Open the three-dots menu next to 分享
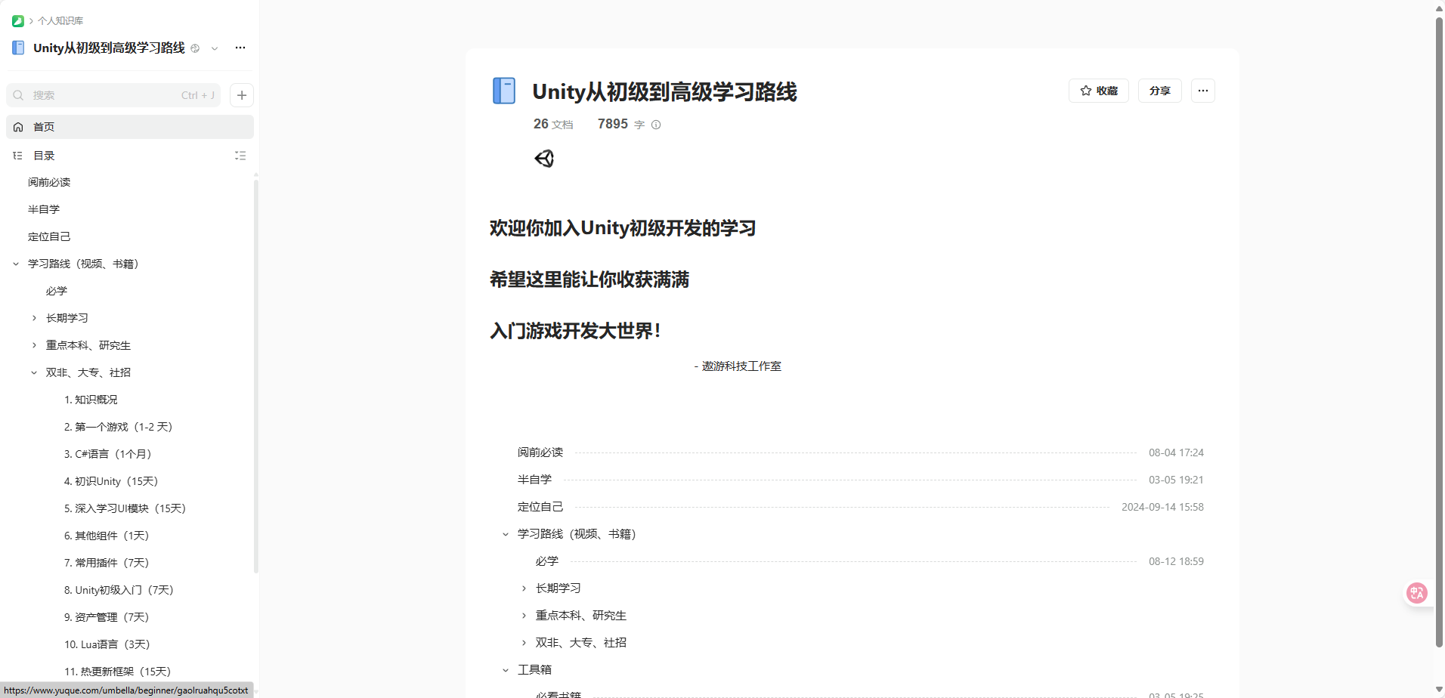This screenshot has width=1445, height=698. point(1202,91)
